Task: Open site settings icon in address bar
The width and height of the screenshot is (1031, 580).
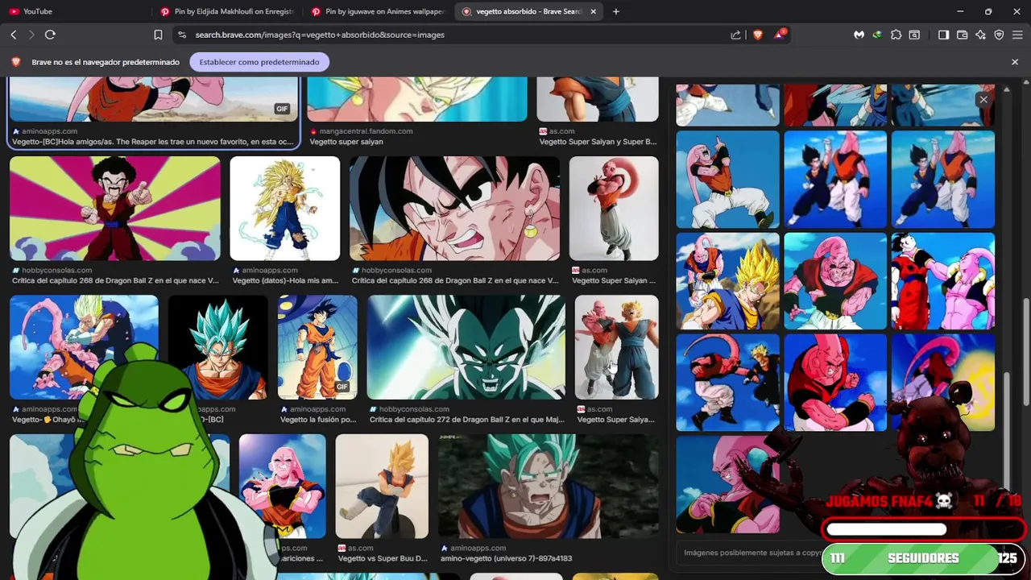Action: coord(182,35)
